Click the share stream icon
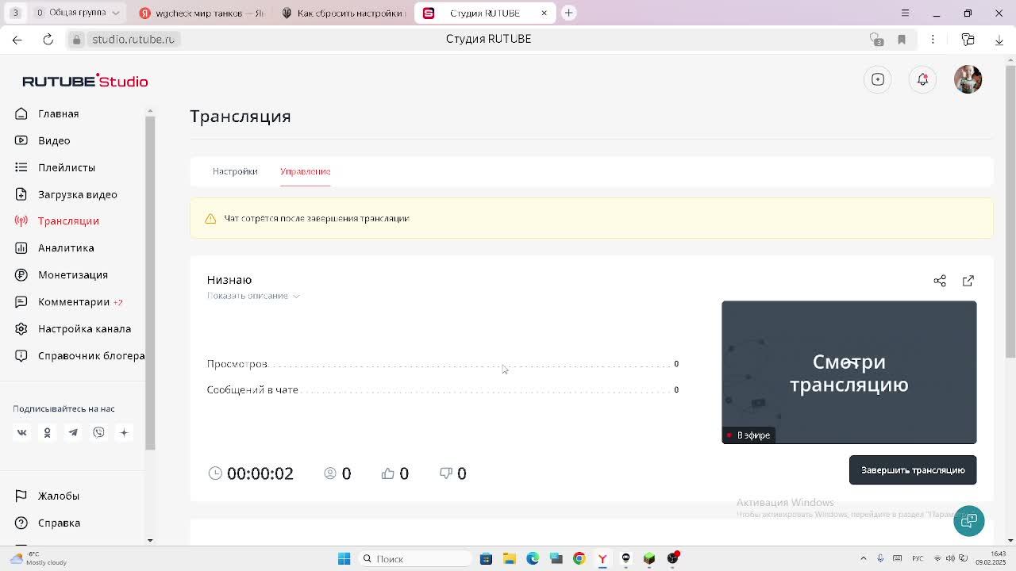Viewport: 1016px width, 571px height. [x=940, y=281]
